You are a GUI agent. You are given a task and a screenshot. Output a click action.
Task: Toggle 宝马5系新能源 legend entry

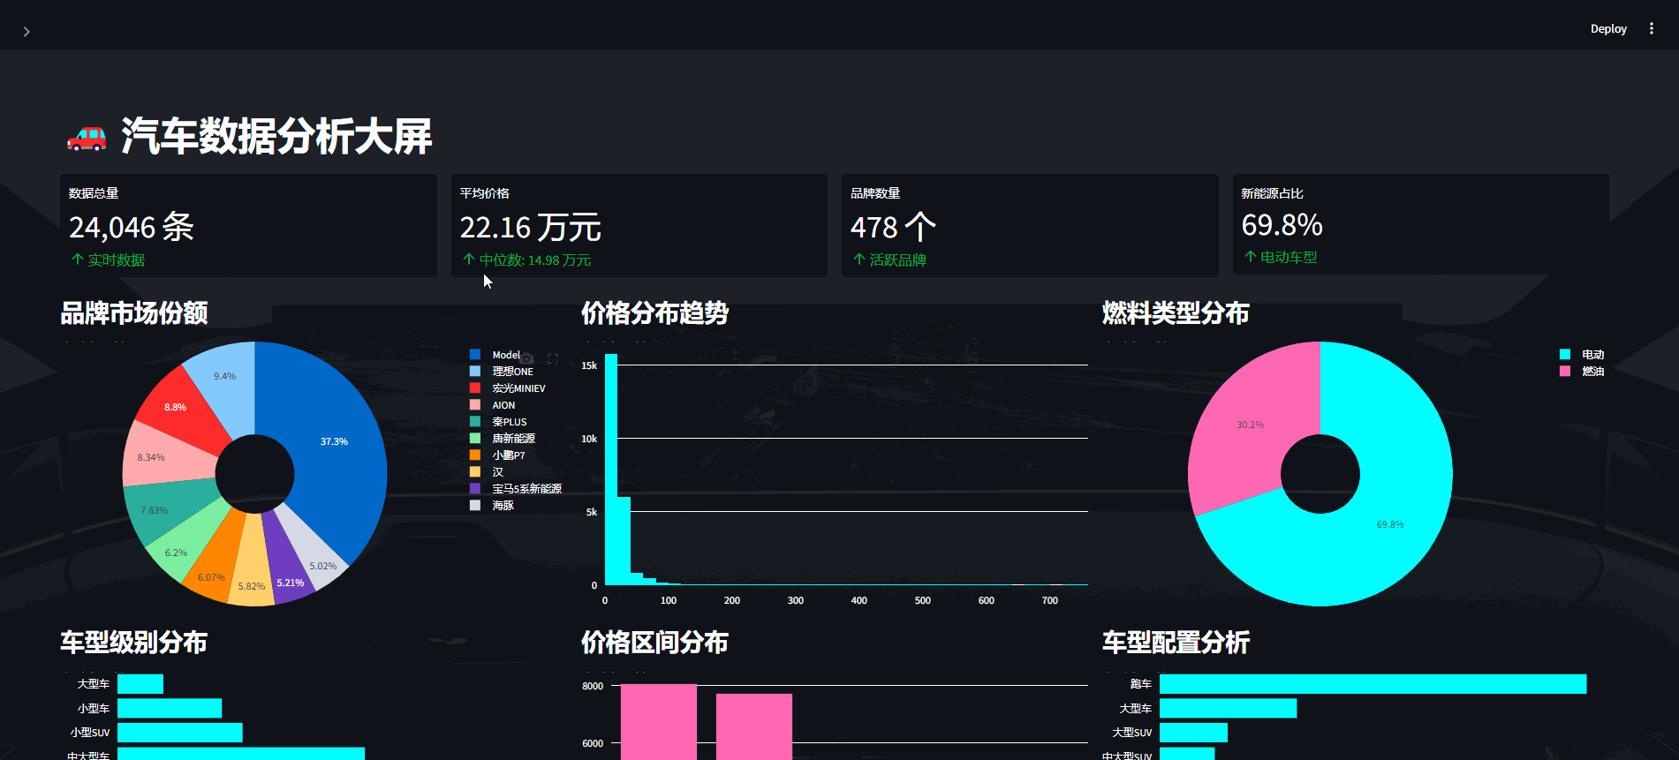[516, 489]
